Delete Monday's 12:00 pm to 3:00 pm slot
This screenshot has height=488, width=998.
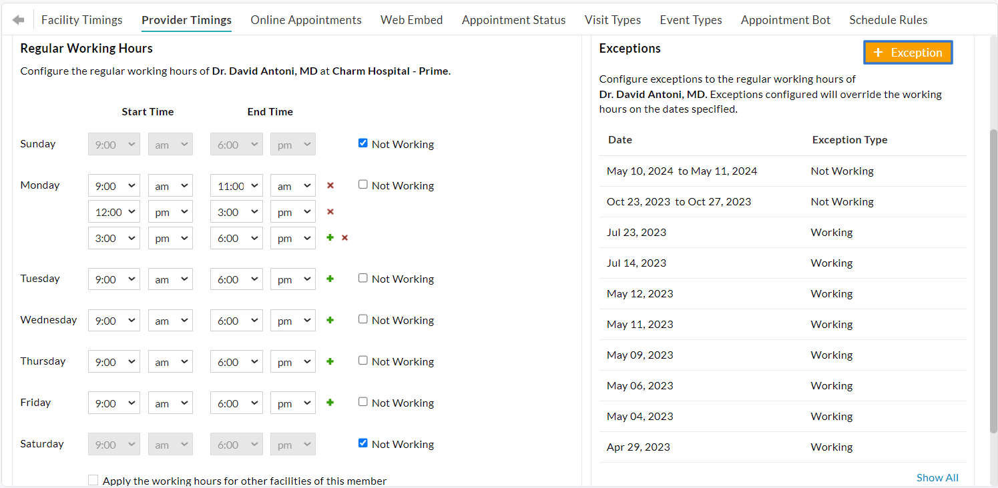click(330, 211)
